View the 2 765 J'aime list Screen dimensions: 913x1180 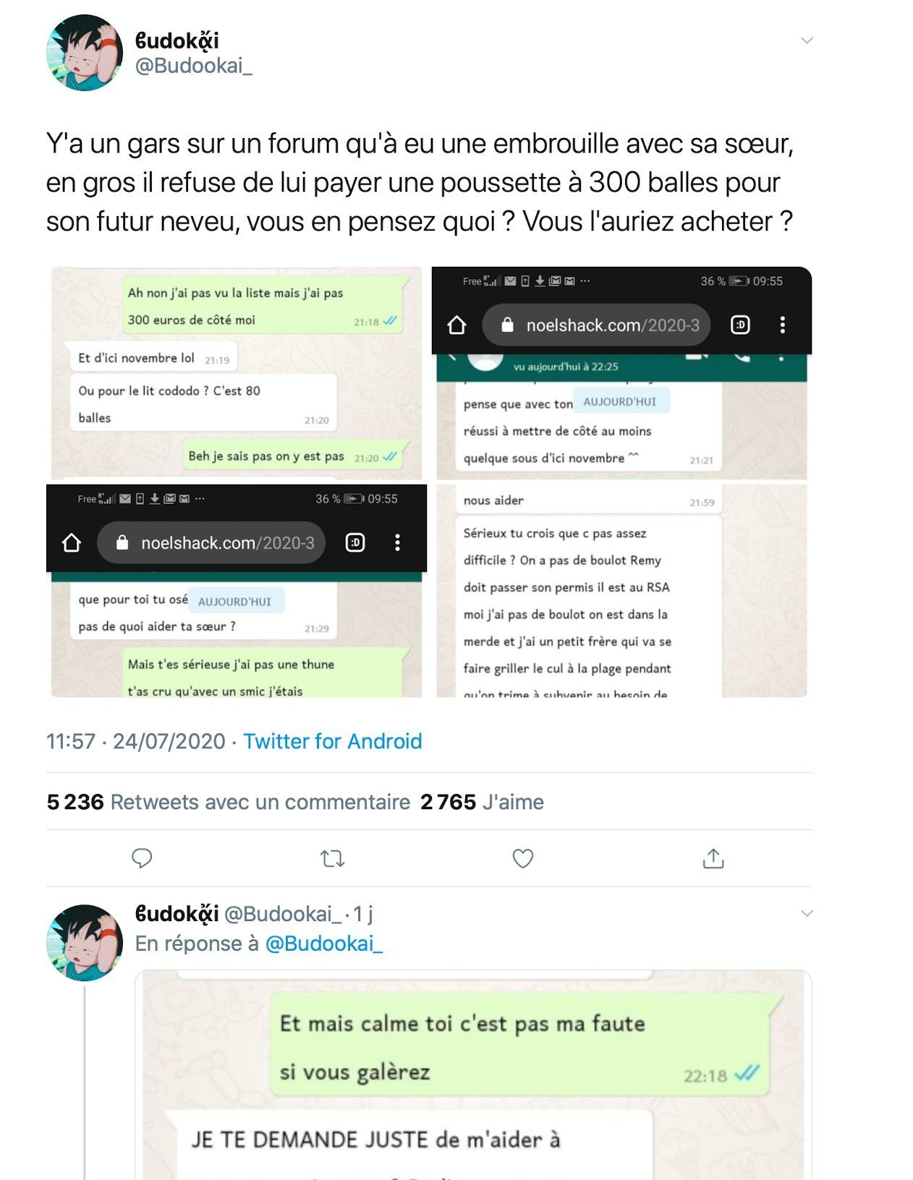point(482,802)
